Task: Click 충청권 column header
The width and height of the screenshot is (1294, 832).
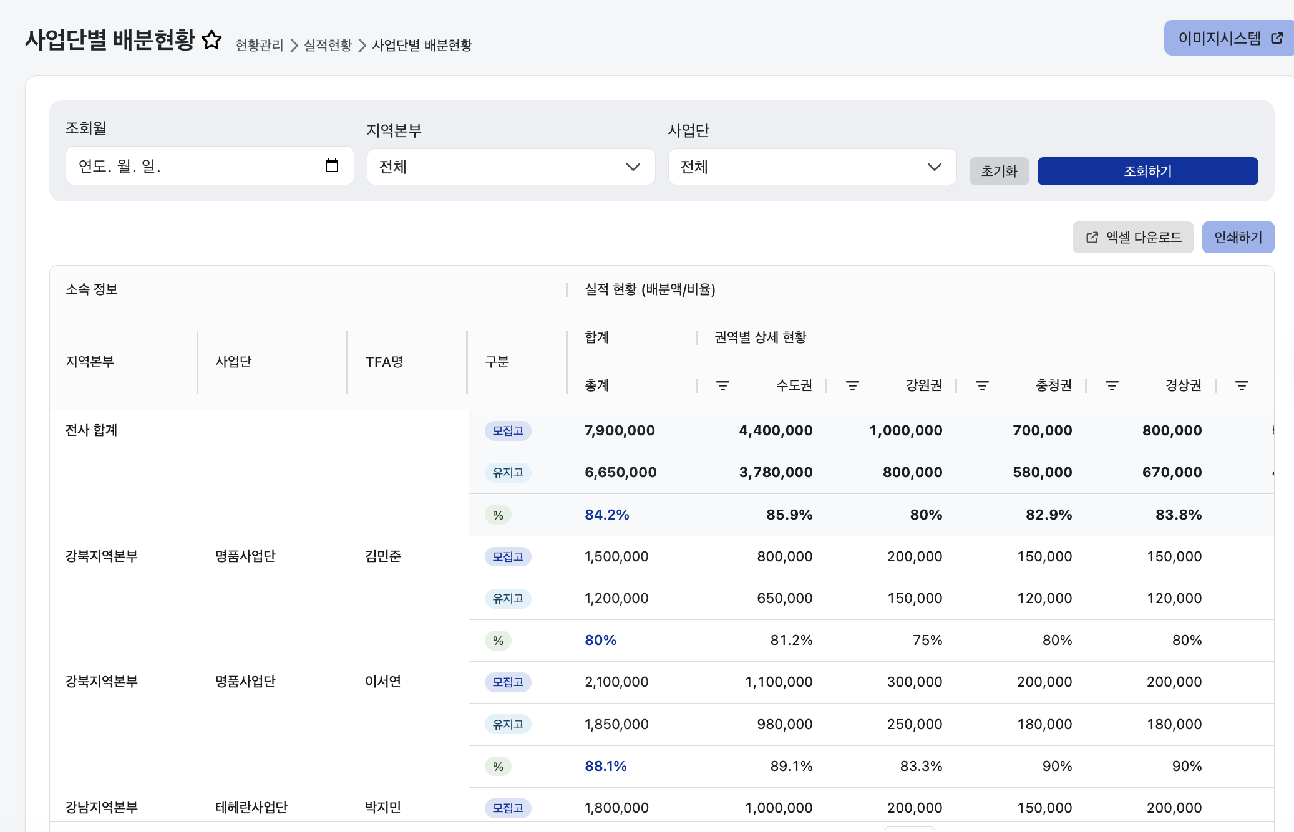Action: point(1053,385)
